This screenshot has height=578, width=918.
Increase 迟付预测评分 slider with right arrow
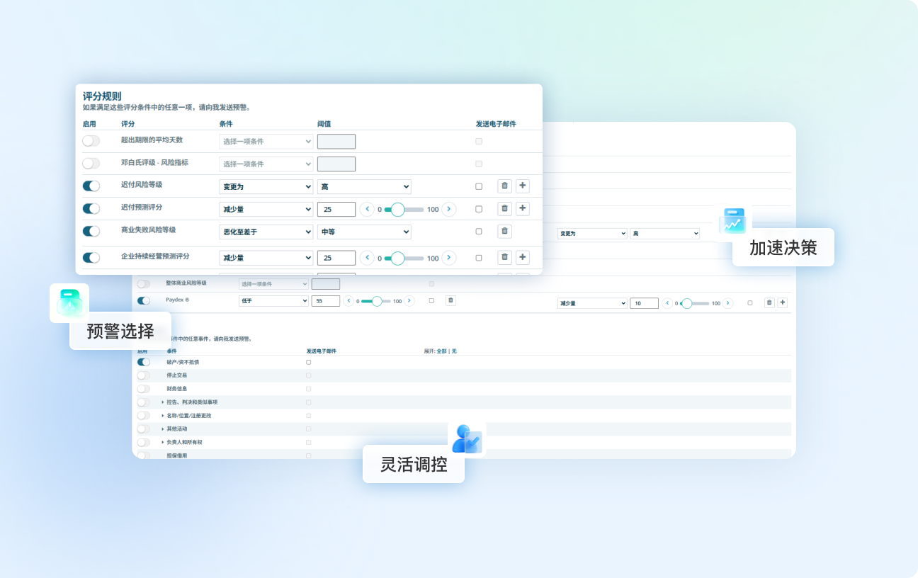coord(449,209)
